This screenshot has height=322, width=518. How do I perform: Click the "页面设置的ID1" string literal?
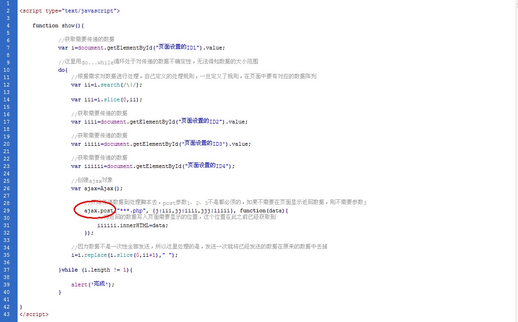tap(178, 48)
